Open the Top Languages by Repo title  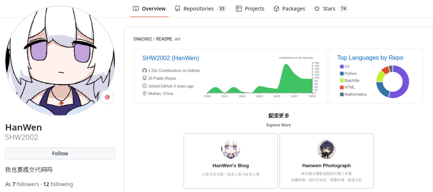(370, 58)
